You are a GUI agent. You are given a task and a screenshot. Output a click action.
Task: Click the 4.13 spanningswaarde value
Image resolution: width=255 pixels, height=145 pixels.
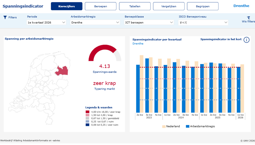[105, 66]
